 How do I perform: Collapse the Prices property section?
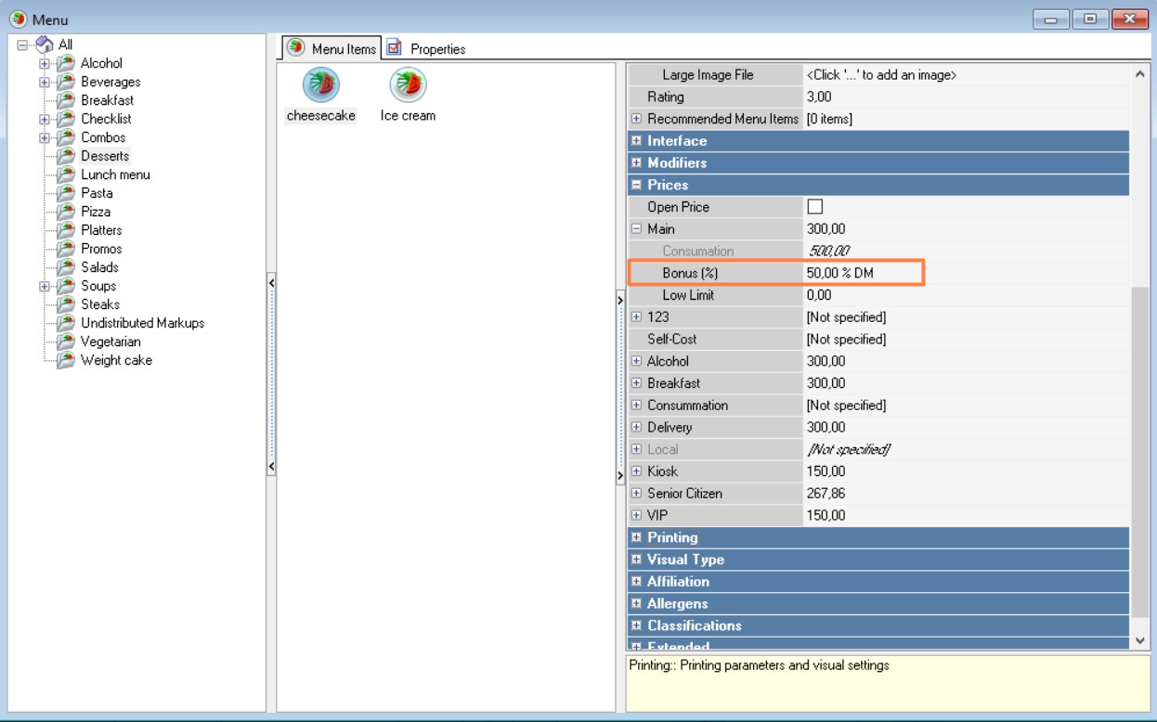[x=636, y=186]
